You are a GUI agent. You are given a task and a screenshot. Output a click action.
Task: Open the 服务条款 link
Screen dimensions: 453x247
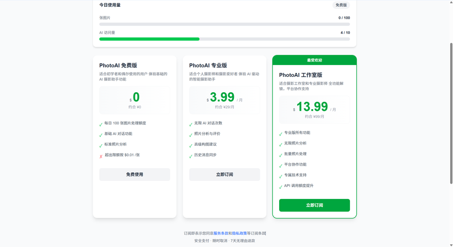point(221,233)
